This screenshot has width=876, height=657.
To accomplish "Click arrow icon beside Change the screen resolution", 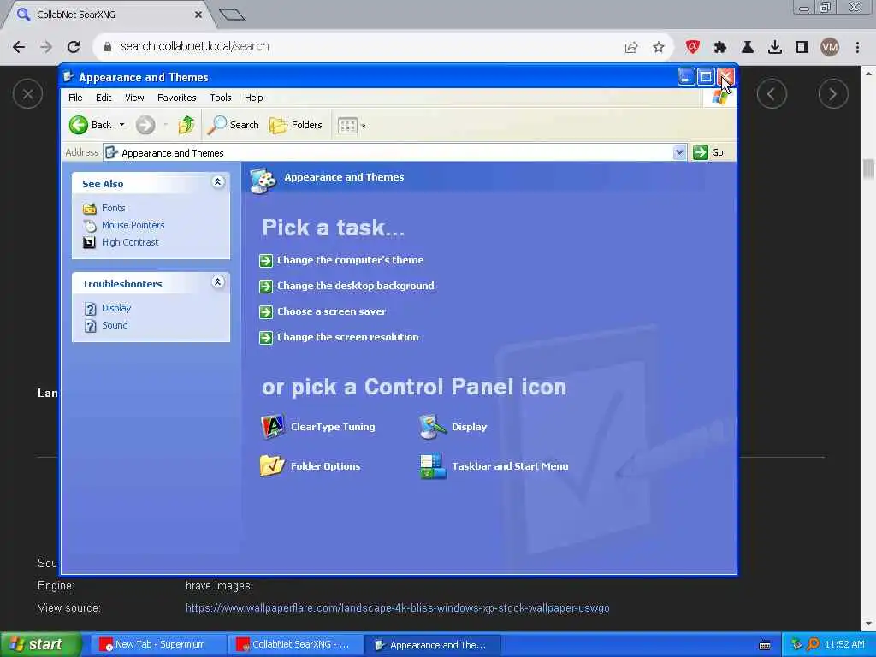I will (x=266, y=337).
